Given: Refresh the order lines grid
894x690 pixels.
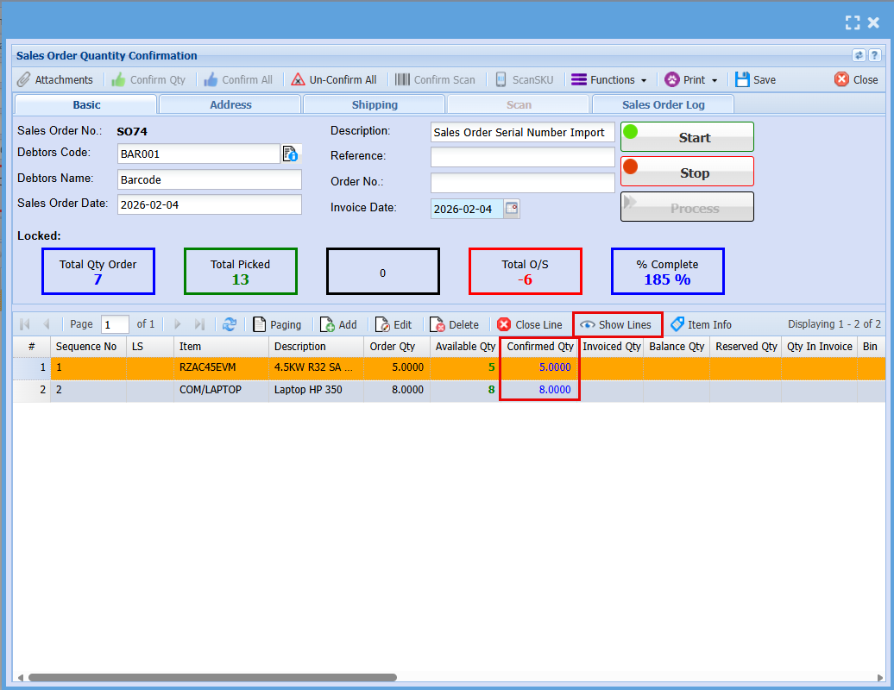Looking at the screenshot, I should [230, 324].
